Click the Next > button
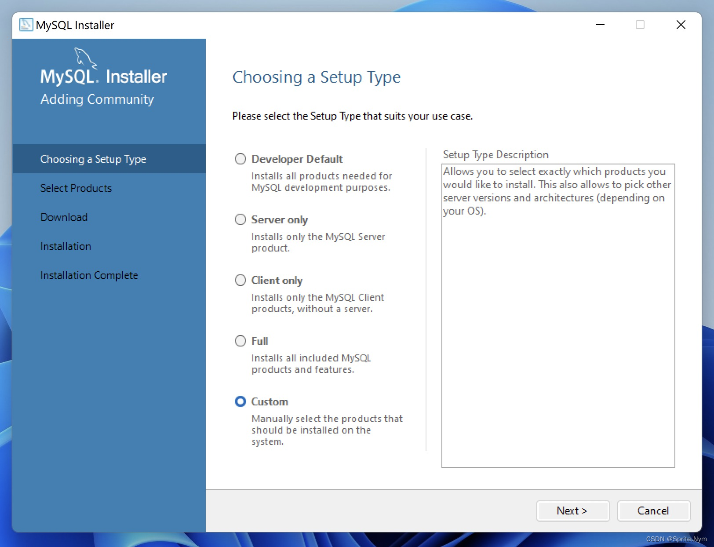This screenshot has height=547, width=714. pos(573,511)
